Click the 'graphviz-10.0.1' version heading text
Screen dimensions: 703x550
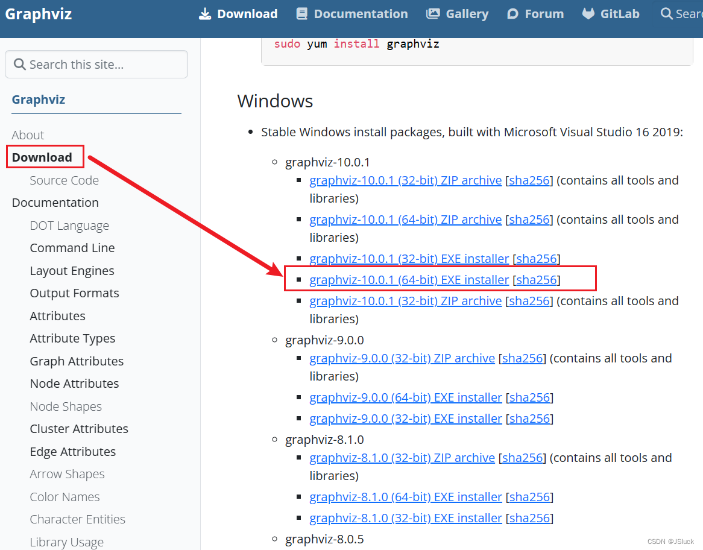pos(327,162)
